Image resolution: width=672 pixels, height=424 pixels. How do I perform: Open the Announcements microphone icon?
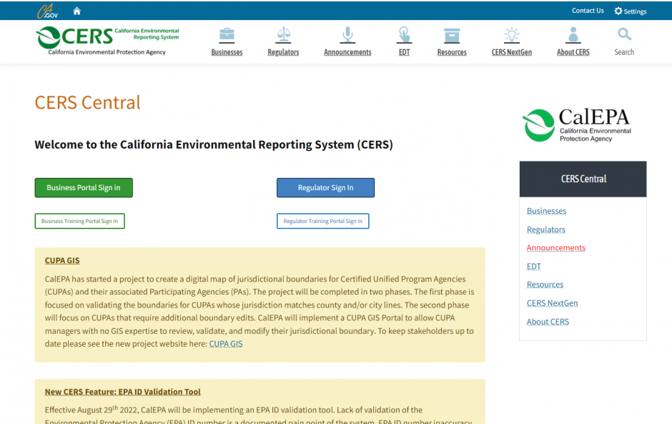point(347,35)
